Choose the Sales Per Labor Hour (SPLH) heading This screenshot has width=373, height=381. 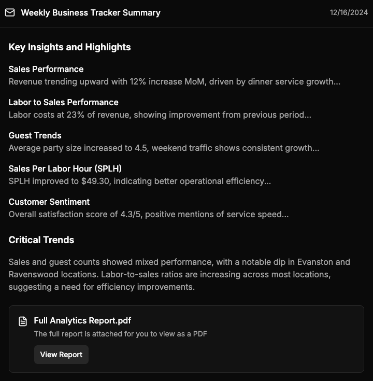(x=65, y=168)
